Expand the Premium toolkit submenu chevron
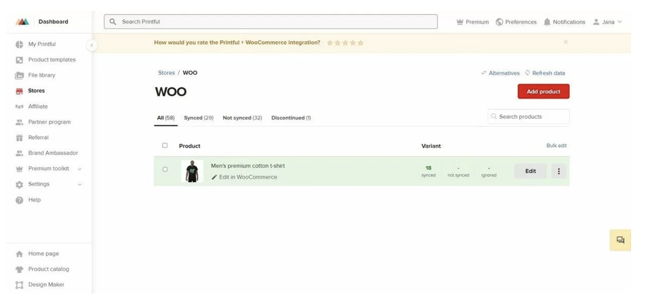654x301 pixels. (79, 169)
